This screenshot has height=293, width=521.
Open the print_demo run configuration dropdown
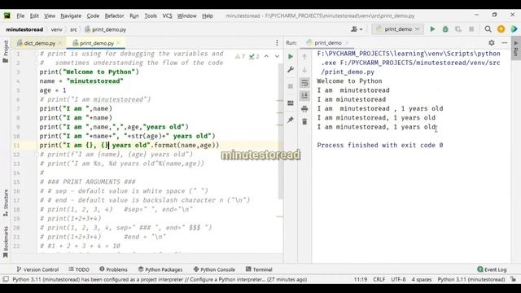[397, 29]
